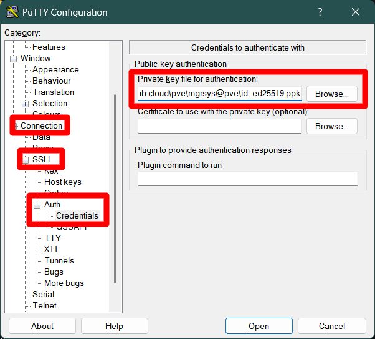The height and width of the screenshot is (339, 375).
Task: Open the Appearance settings page
Action: [x=55, y=69]
